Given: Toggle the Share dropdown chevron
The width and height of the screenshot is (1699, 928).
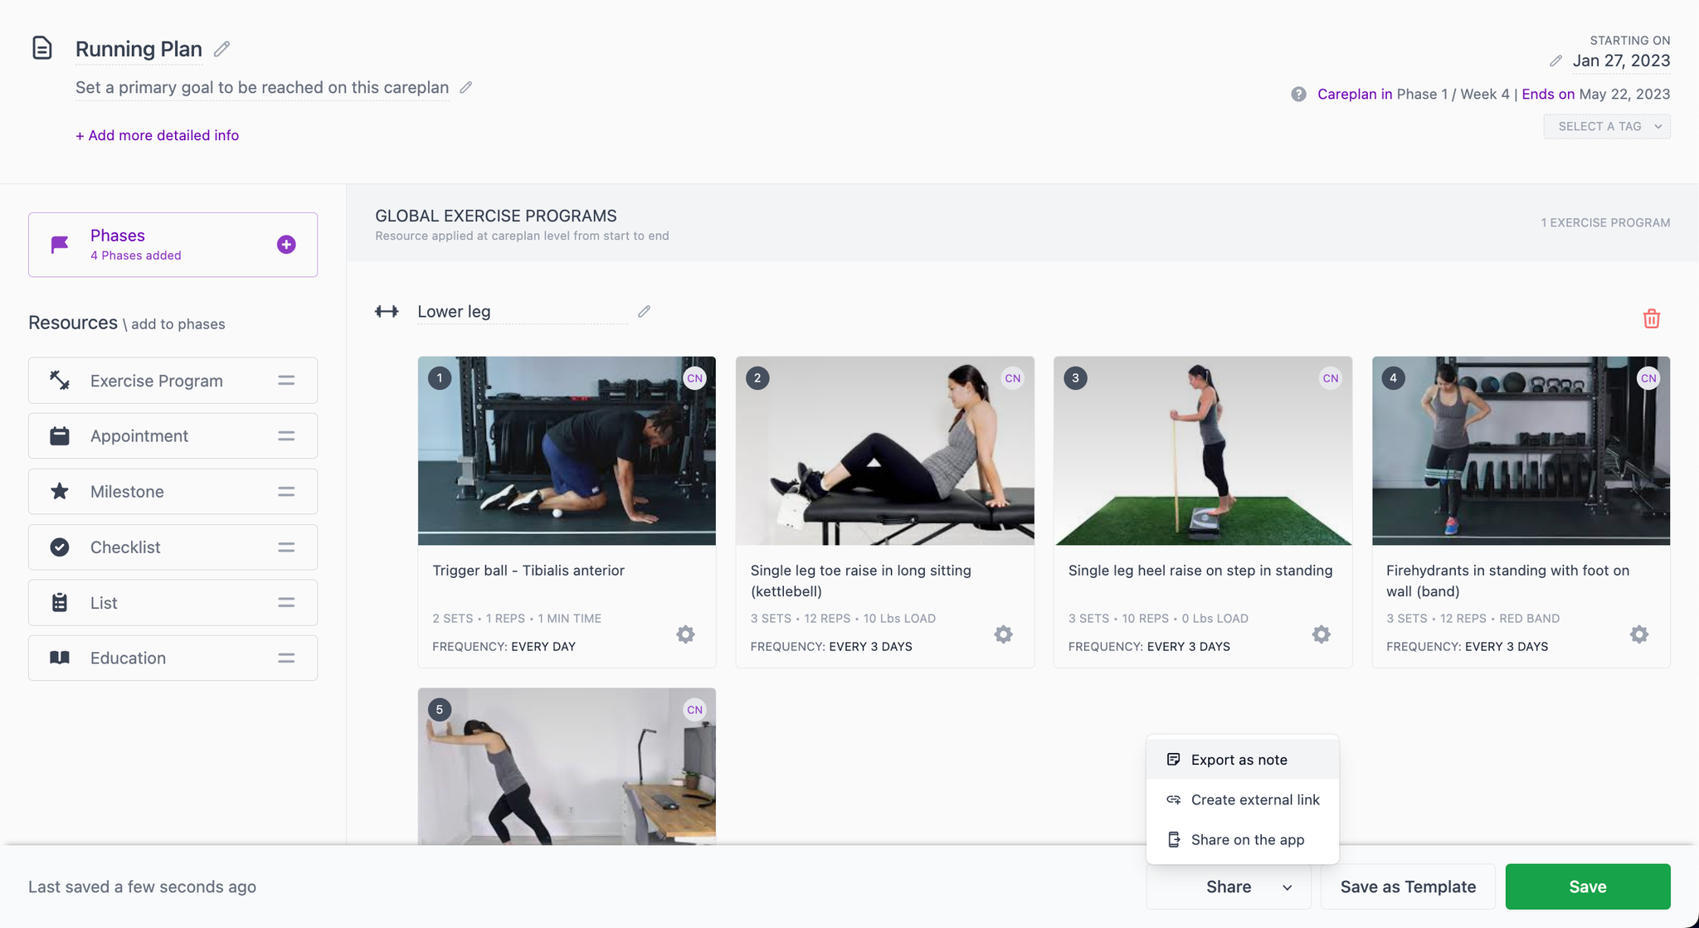Looking at the screenshot, I should 1287,887.
